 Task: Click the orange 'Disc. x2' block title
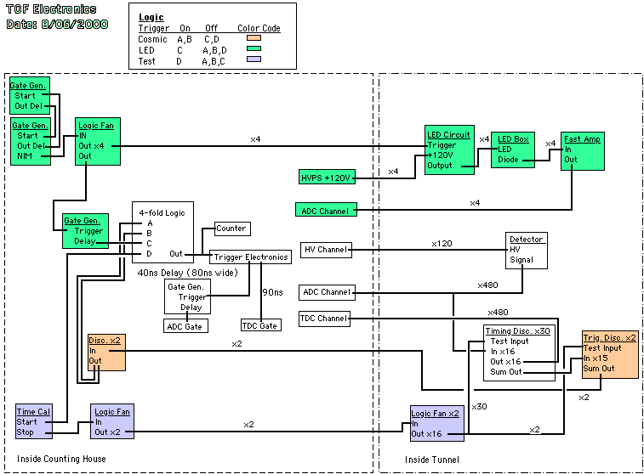point(105,341)
